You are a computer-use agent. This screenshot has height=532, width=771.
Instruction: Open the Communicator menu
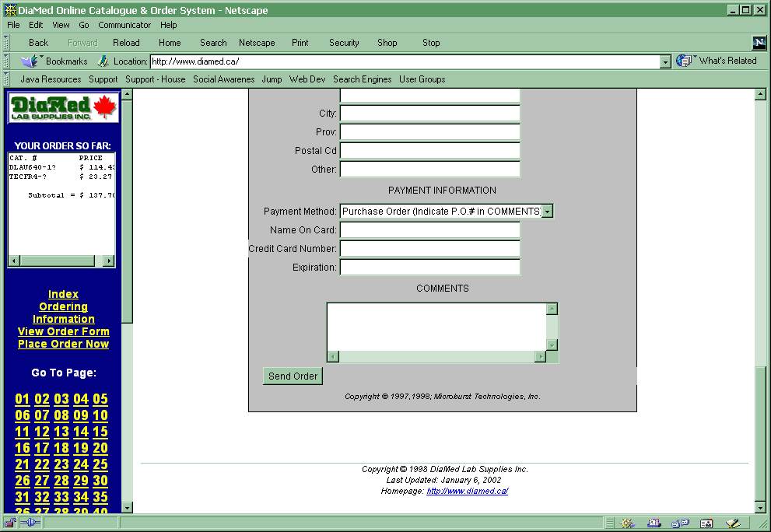[x=124, y=25]
